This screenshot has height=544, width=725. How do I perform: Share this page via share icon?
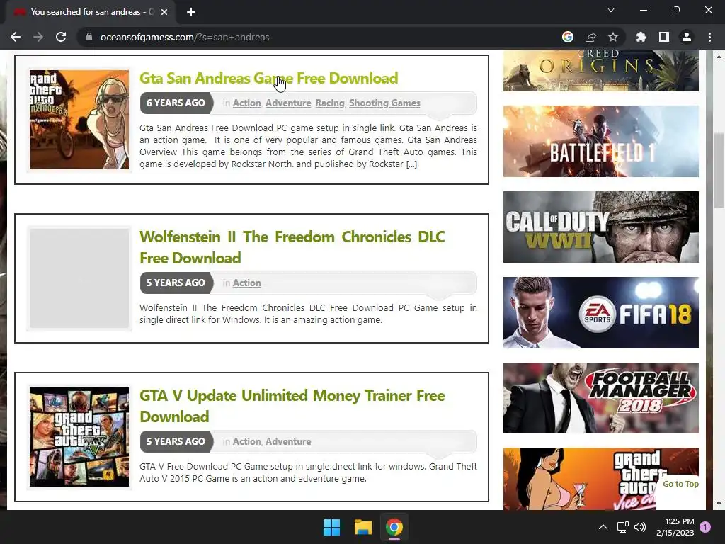pos(590,37)
